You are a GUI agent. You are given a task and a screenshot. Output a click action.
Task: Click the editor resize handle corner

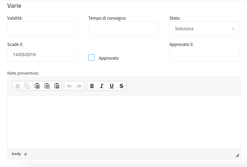[x=237, y=155]
